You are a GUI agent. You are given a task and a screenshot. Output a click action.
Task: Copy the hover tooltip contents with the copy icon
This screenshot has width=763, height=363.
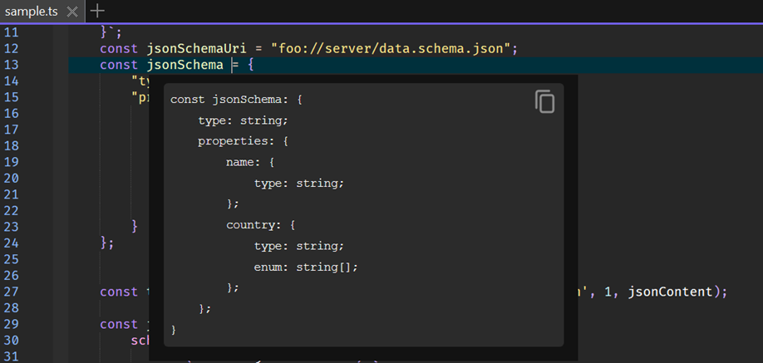pos(544,101)
